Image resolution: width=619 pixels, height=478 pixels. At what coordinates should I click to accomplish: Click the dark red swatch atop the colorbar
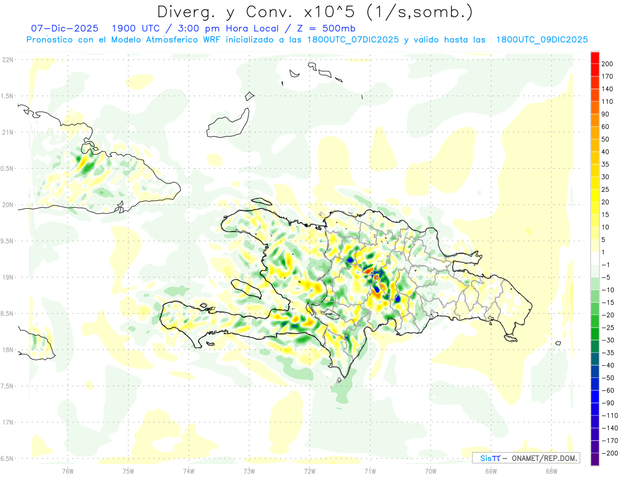point(595,57)
